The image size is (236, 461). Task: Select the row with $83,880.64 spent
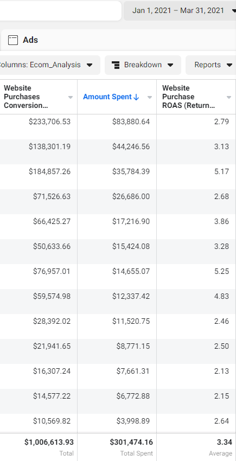(118, 127)
